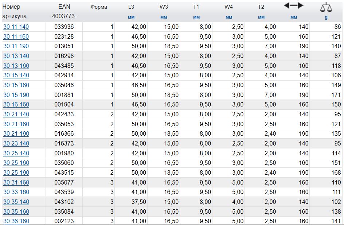Open the 30 23 140 product link

pos(16,144)
